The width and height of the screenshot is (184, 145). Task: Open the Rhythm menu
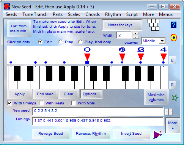[113, 14]
